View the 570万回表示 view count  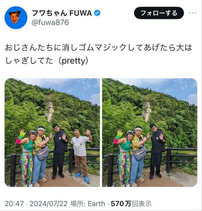pos(131,204)
